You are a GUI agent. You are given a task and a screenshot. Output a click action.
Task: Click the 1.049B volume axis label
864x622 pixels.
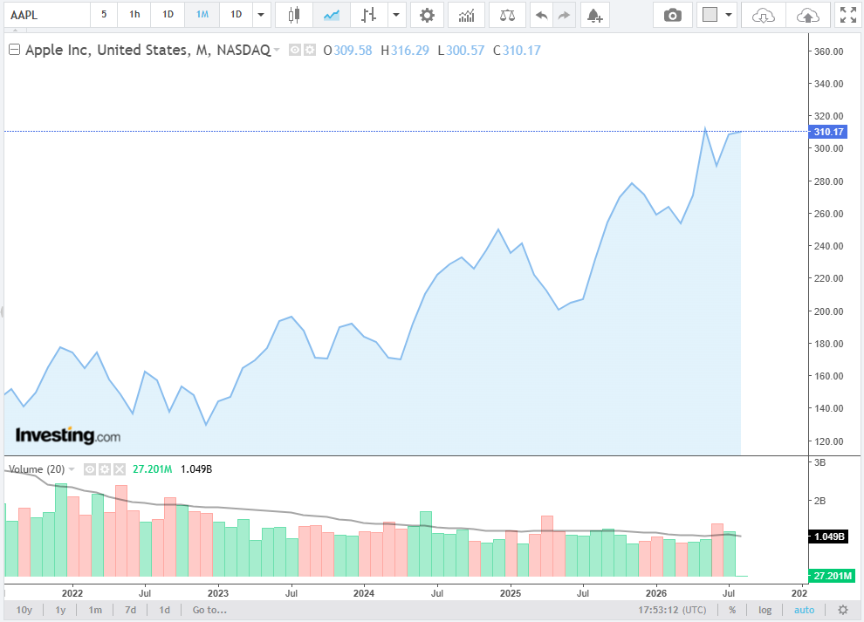coord(830,536)
